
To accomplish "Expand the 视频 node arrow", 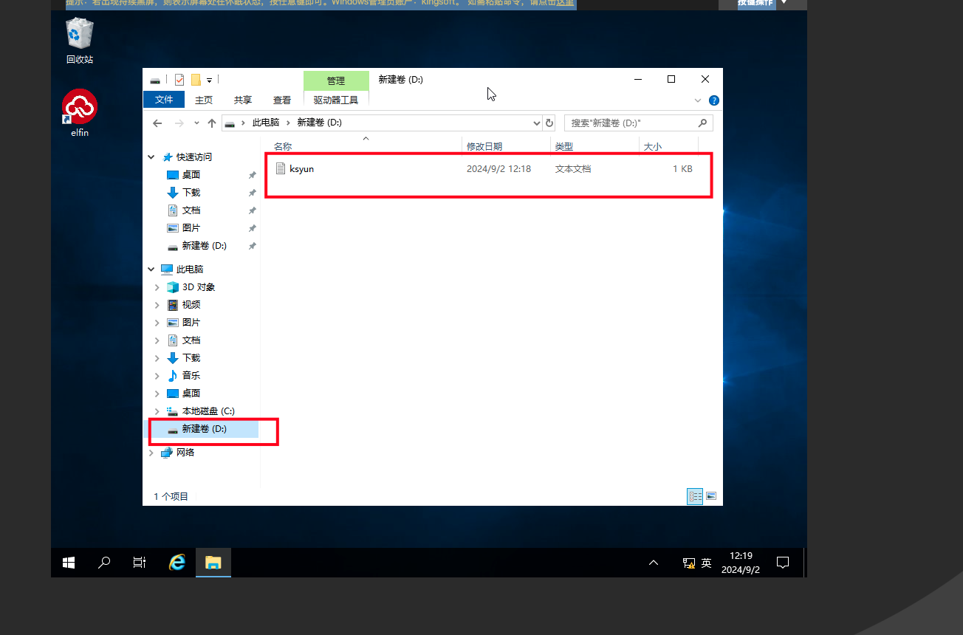I will 157,305.
